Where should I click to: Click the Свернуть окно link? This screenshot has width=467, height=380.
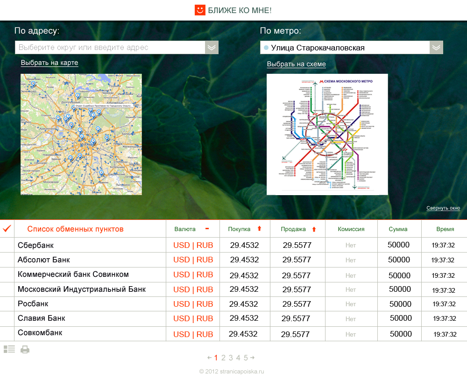[x=443, y=208]
